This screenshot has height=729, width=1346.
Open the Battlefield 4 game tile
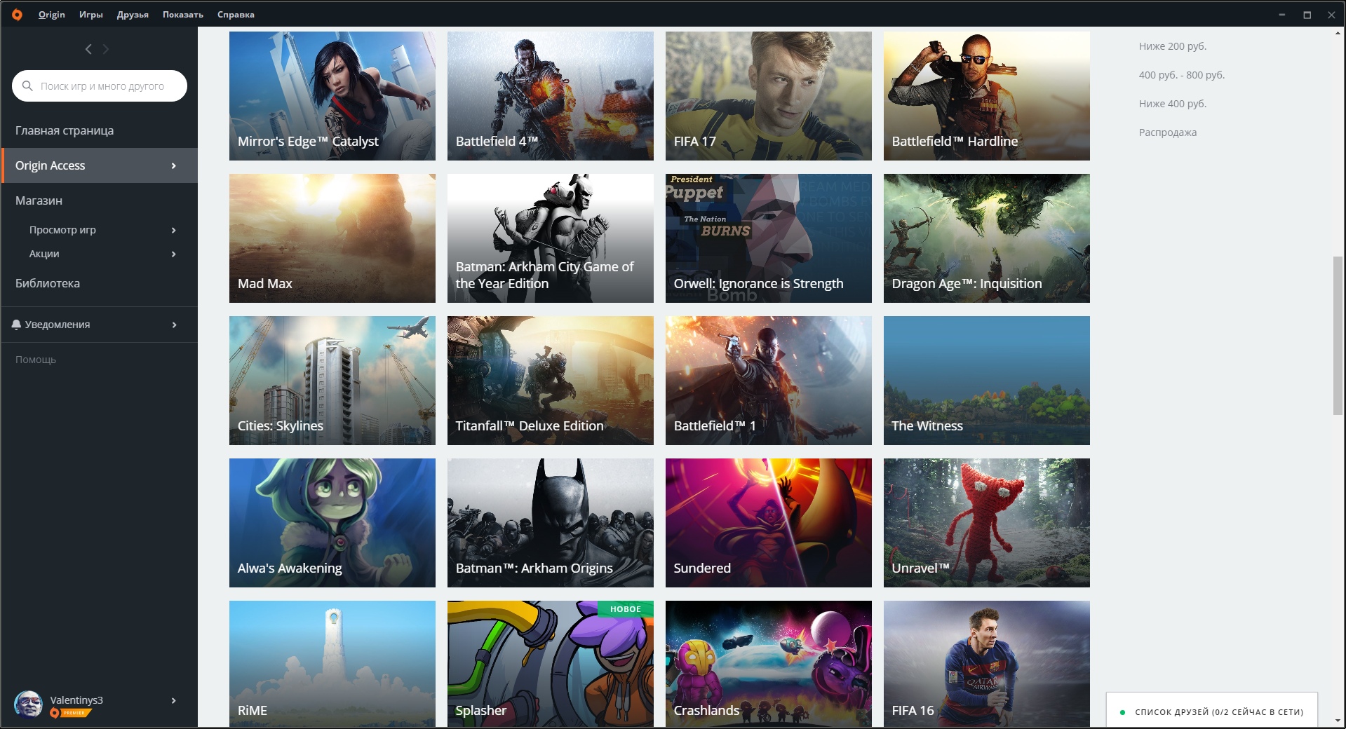[x=551, y=96]
